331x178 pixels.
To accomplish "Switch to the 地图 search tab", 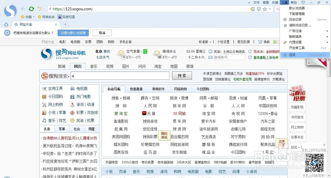I will pyautogui.click(x=174, y=66).
